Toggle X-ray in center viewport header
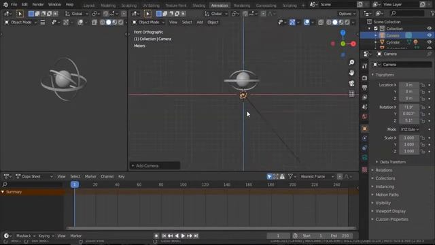435x245 pixels. [x=321, y=22]
